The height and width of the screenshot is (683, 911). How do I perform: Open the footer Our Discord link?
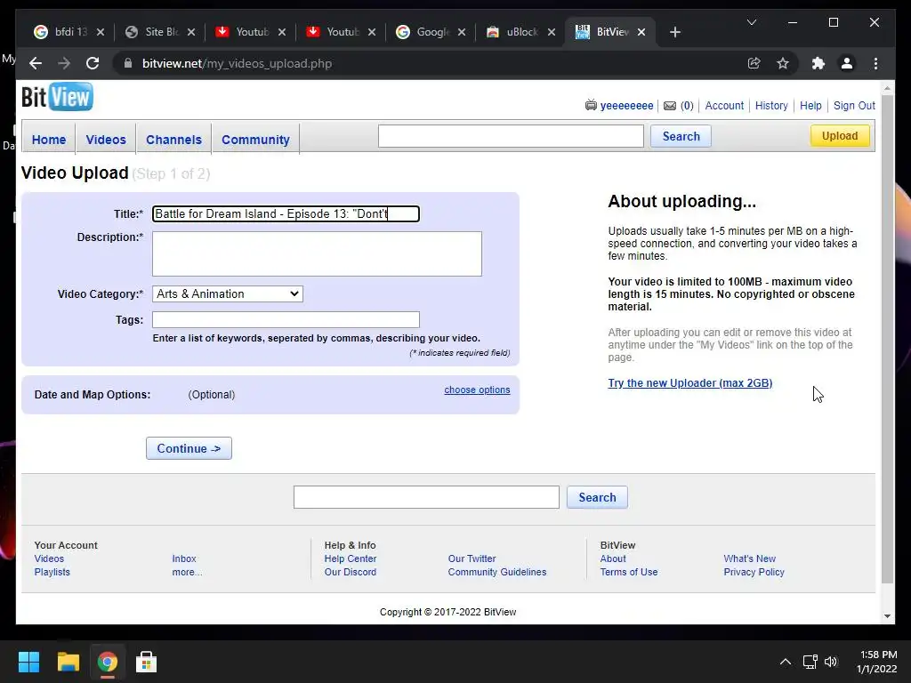tap(351, 572)
